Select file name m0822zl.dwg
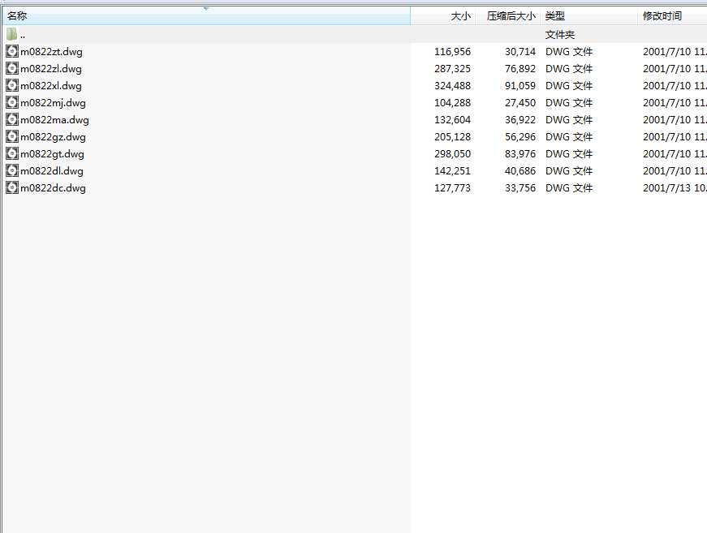Screen dimensions: 707x533 [51, 69]
